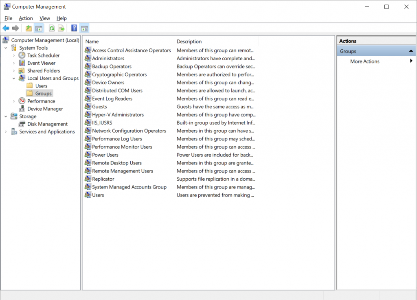Click the Export List toolbar icon
This screenshot has height=300, width=417.
pos(61,28)
